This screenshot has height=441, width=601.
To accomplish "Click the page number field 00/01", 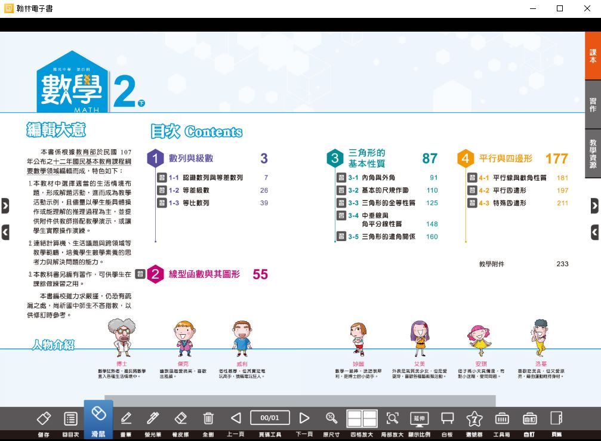I will (x=270, y=418).
